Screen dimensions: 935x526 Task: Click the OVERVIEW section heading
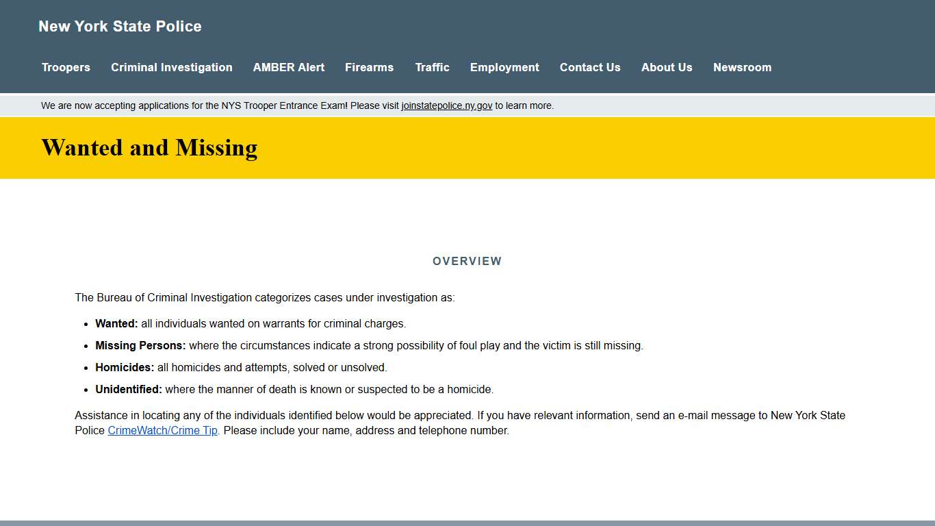tap(467, 261)
